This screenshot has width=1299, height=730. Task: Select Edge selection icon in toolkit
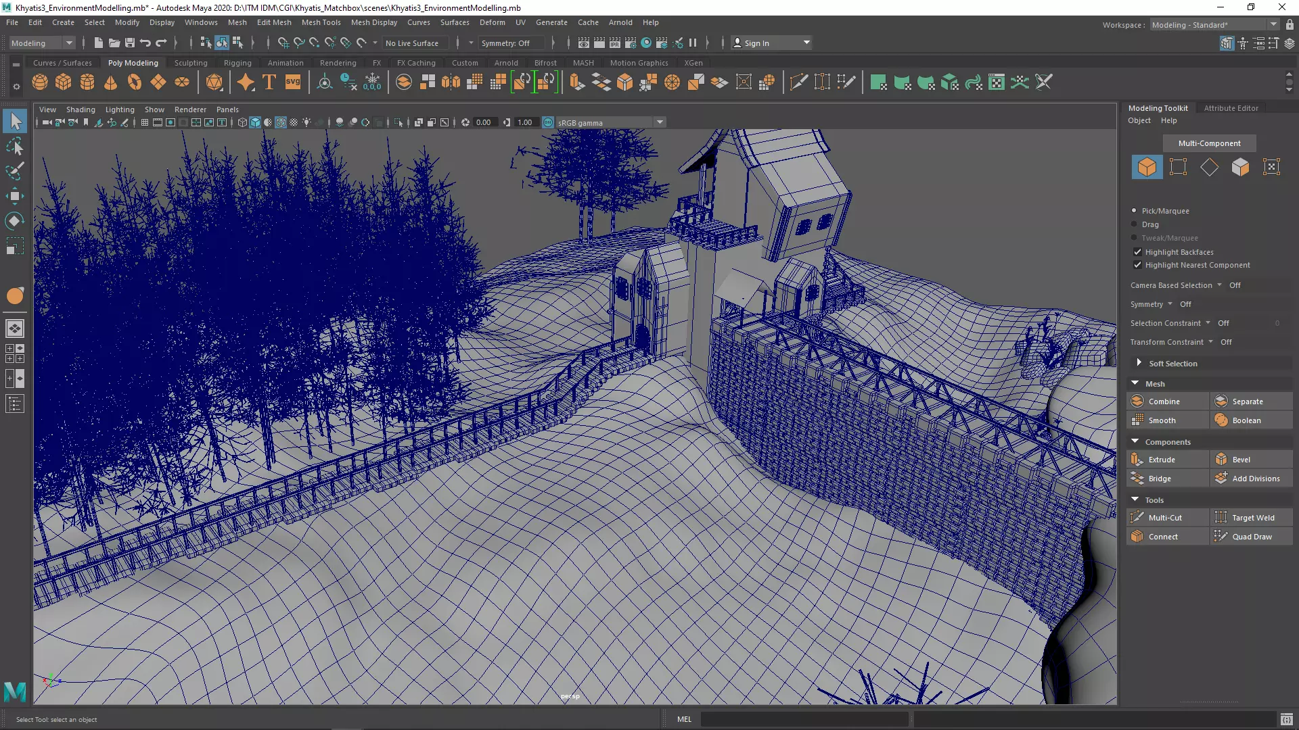pyautogui.click(x=1209, y=167)
